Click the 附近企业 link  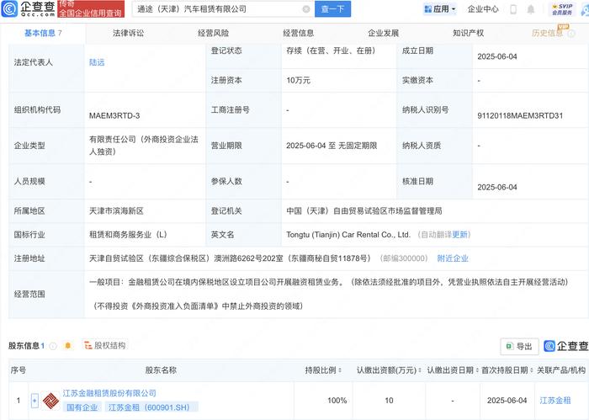[x=453, y=258]
